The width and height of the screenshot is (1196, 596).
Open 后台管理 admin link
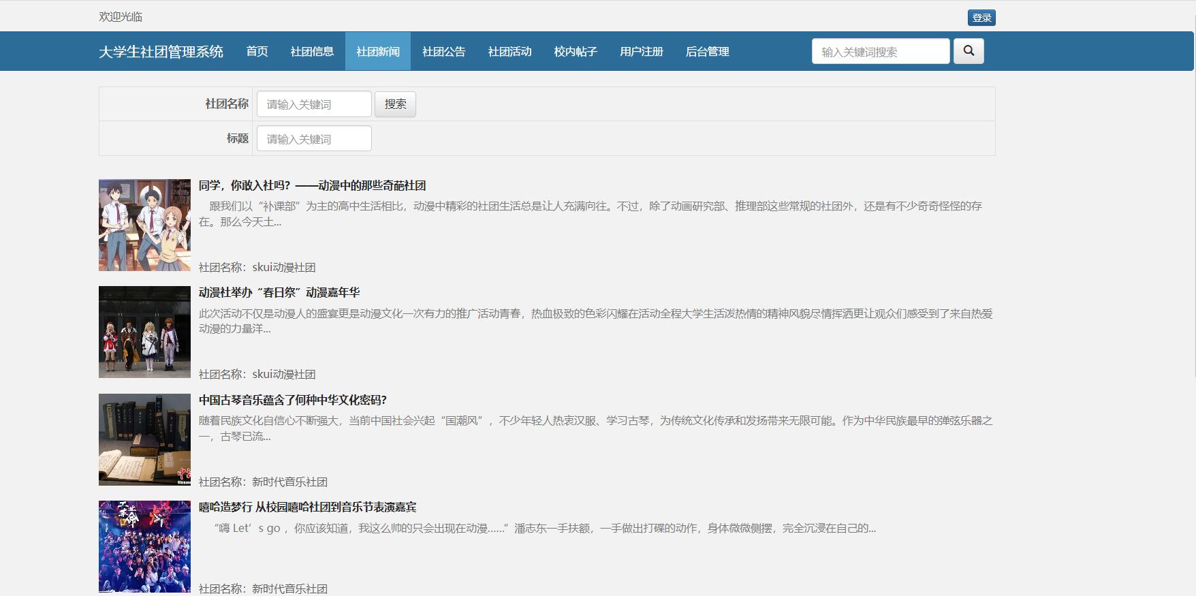(x=708, y=51)
